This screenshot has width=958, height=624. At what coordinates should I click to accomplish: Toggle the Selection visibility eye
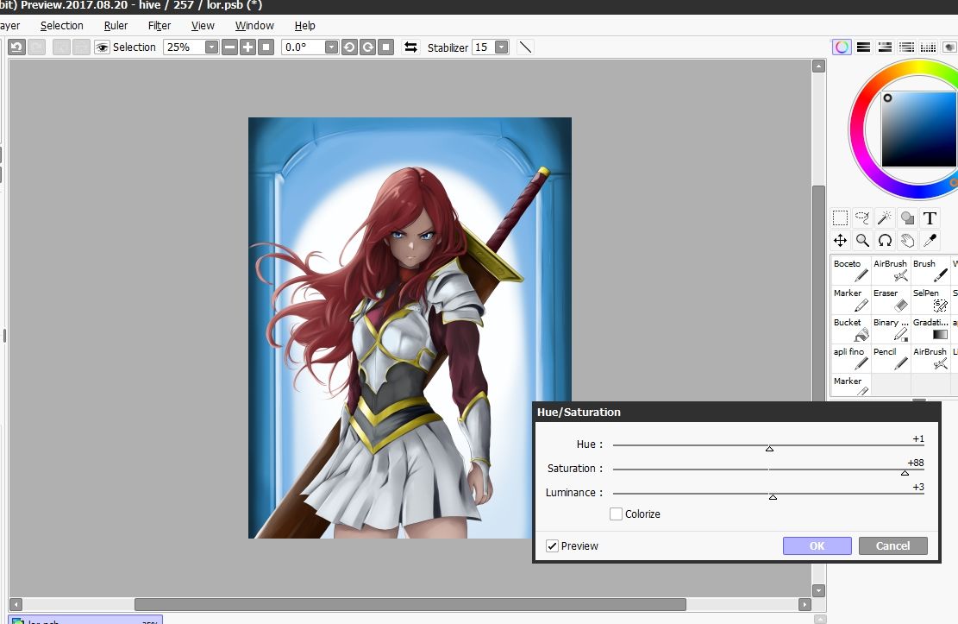pos(102,47)
